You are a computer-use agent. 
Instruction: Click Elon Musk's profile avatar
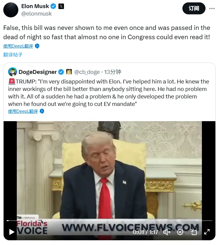(11, 10)
